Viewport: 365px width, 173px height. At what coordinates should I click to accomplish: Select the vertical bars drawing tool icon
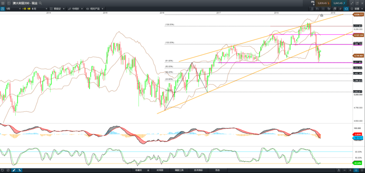point(312,9)
